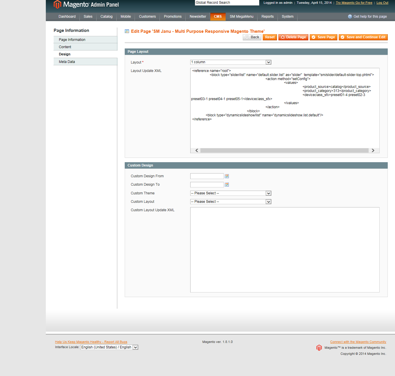395x376 pixels.
Task: Open the Layout dropdown showing 1 column
Action: (x=231, y=62)
